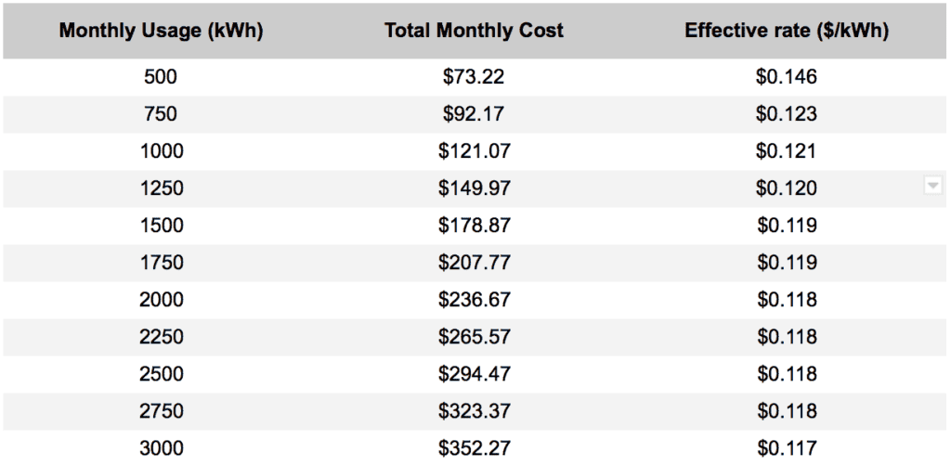Select the 1000 kWh usage cell
951x466 pixels.
(x=161, y=151)
